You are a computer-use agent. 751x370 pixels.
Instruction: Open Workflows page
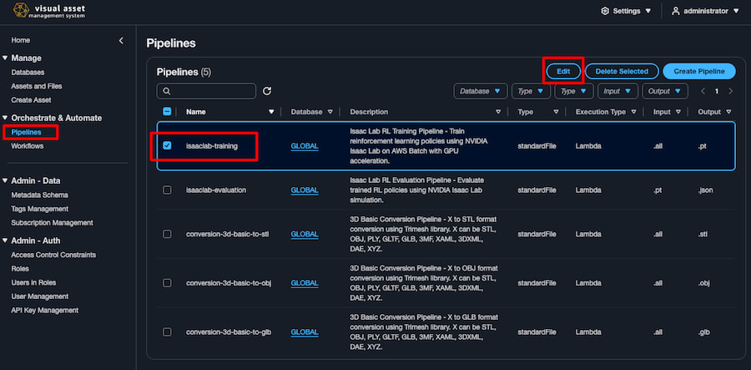[x=28, y=145]
